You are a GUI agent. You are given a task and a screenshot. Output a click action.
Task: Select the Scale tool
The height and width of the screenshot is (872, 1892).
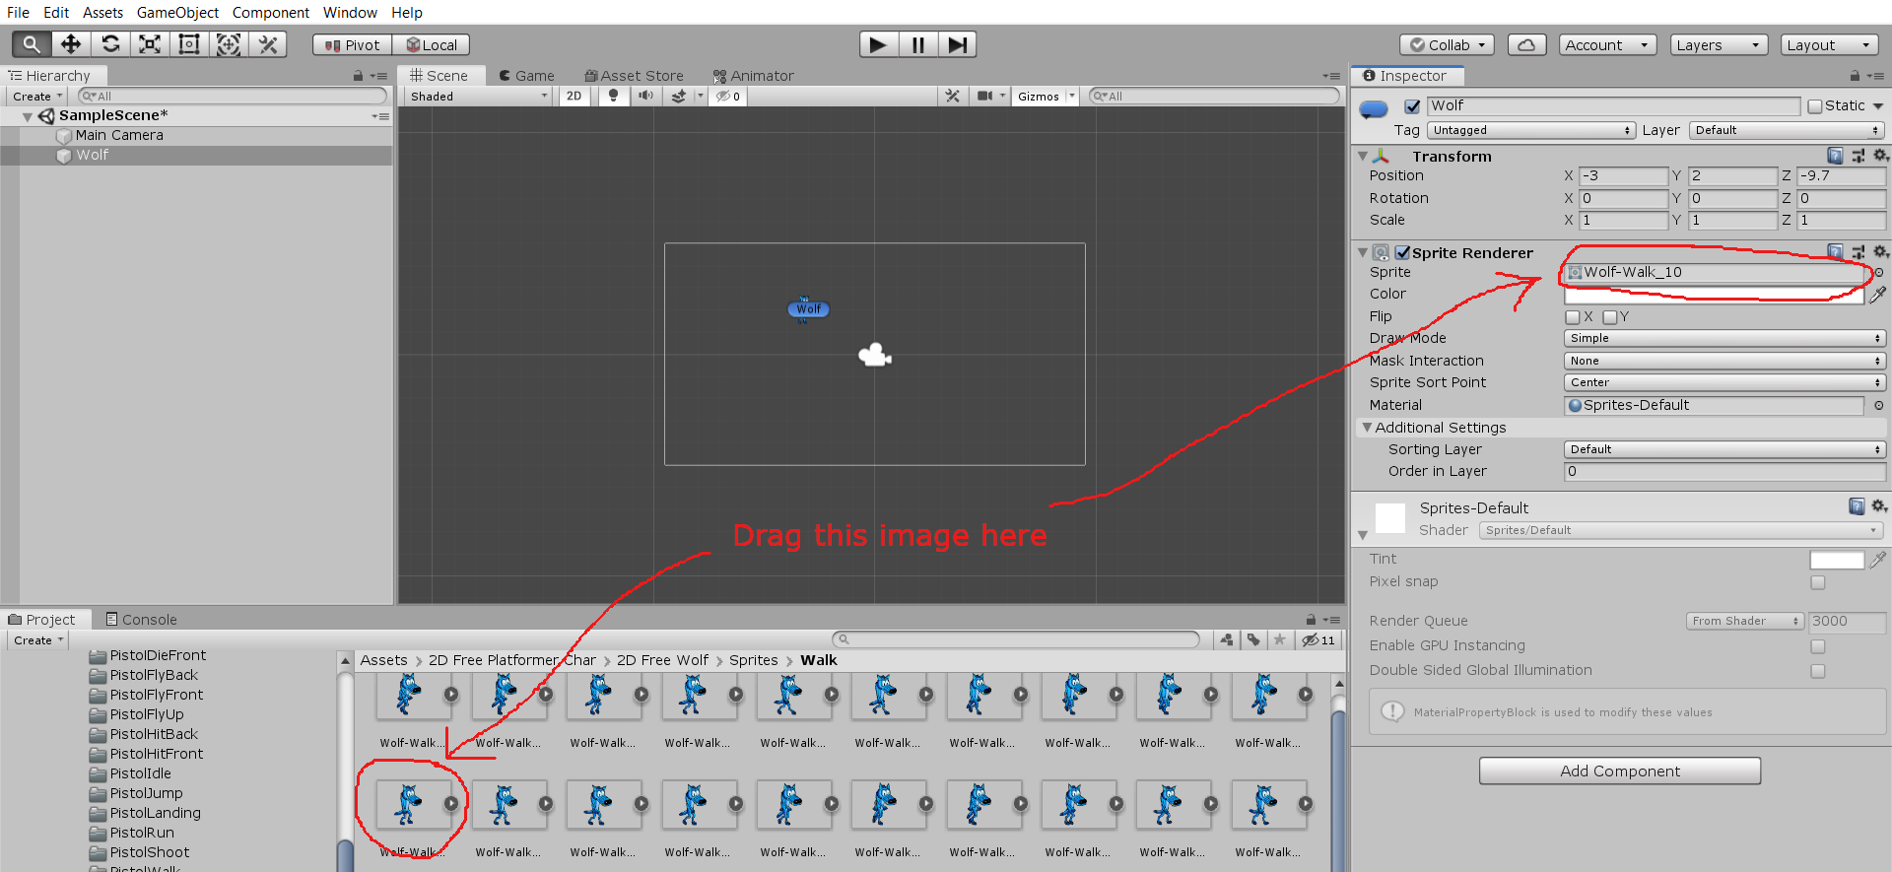pyautogui.click(x=150, y=44)
